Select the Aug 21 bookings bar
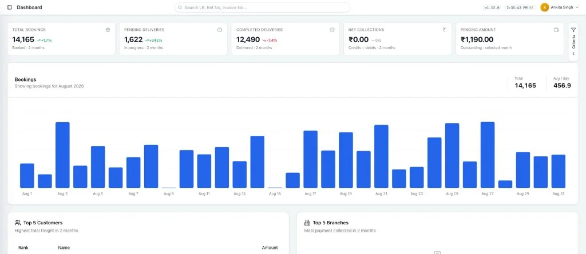 click(381, 156)
